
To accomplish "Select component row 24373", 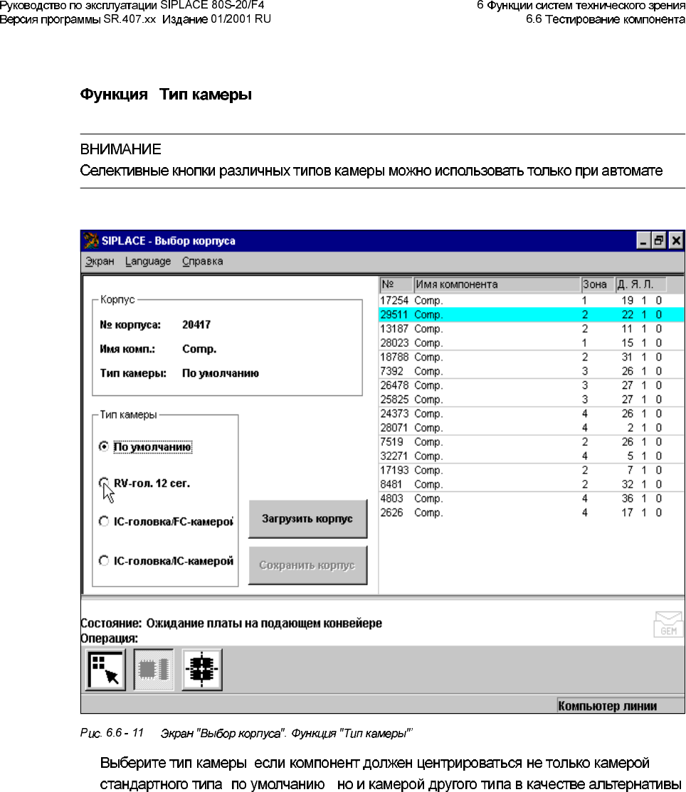I will click(x=532, y=414).
